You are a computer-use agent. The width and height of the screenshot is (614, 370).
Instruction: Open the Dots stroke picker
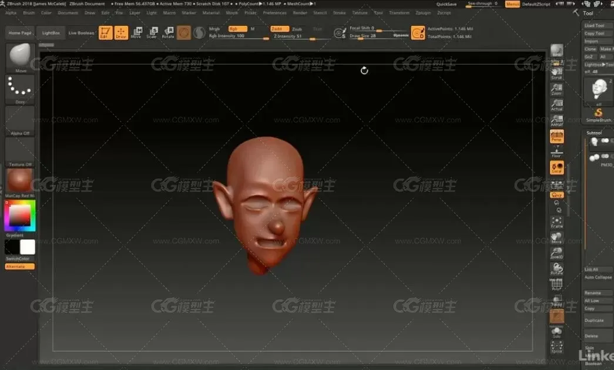[x=20, y=89]
